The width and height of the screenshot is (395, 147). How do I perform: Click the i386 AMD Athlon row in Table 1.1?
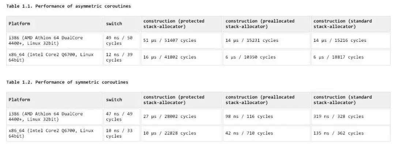click(46, 40)
